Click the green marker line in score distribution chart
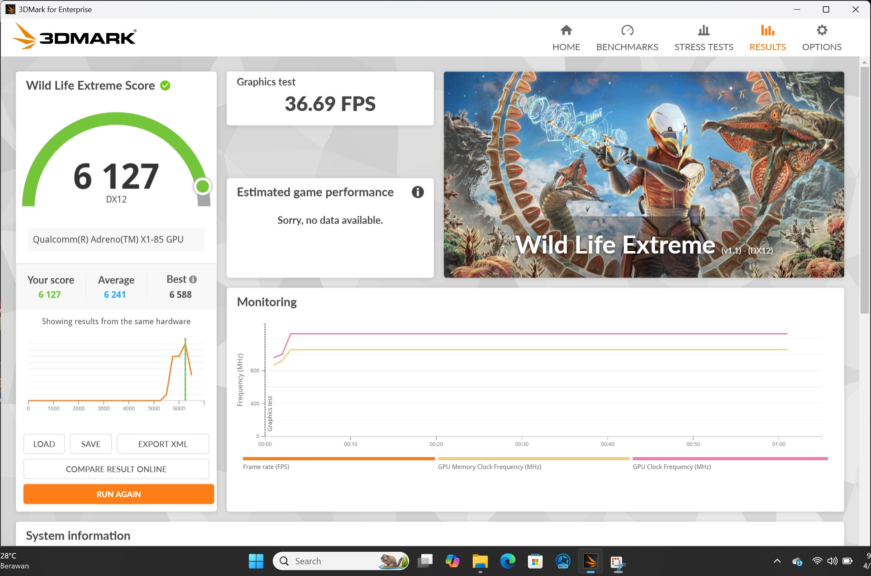 185,370
